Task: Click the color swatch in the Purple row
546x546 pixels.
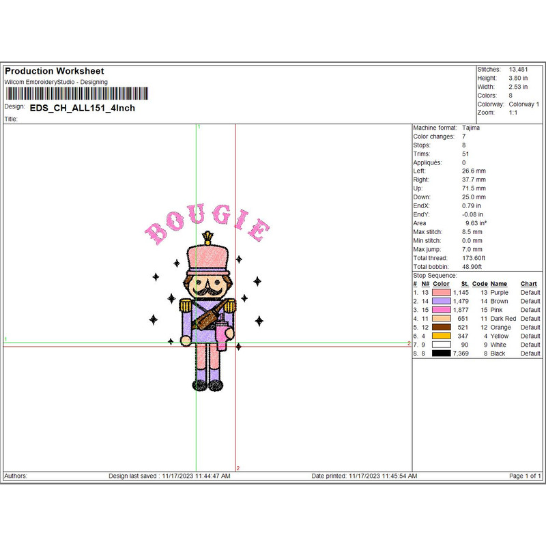Action: [441, 292]
